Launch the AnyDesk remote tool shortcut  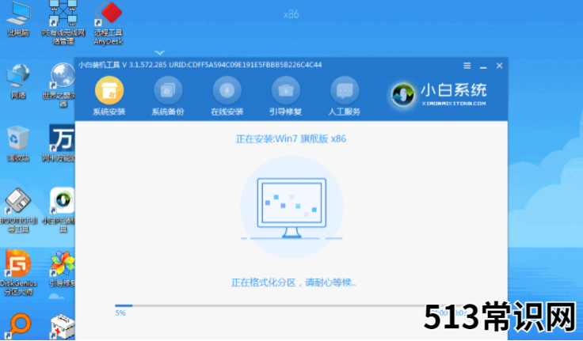(x=109, y=23)
